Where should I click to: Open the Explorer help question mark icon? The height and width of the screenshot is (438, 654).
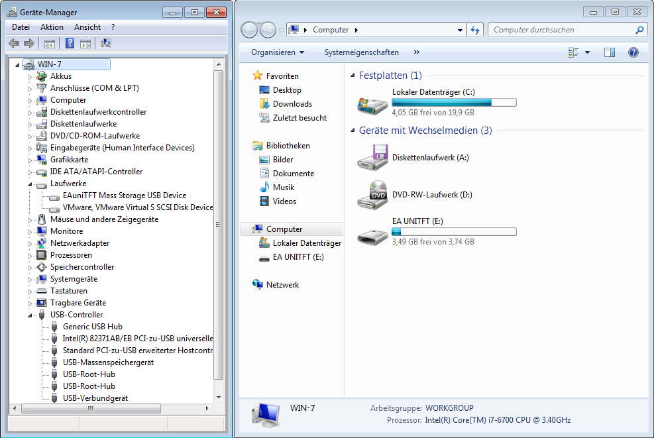pos(633,52)
